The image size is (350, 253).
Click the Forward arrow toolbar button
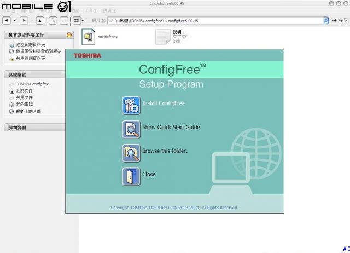click(24, 21)
